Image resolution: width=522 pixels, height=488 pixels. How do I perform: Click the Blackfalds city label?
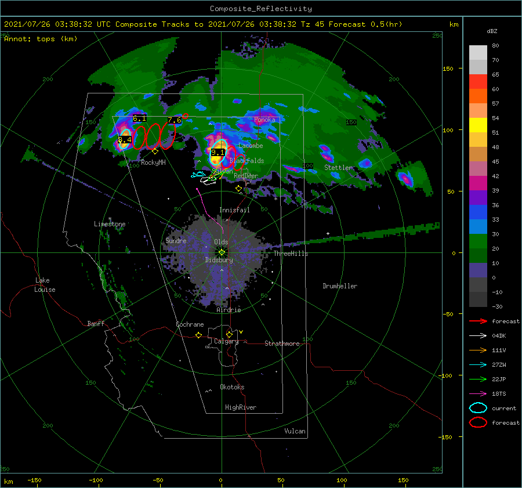pyautogui.click(x=246, y=161)
